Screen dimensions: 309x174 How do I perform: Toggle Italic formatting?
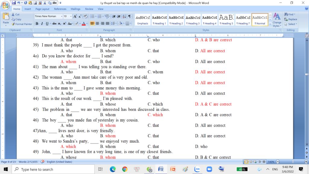(x=42, y=24)
